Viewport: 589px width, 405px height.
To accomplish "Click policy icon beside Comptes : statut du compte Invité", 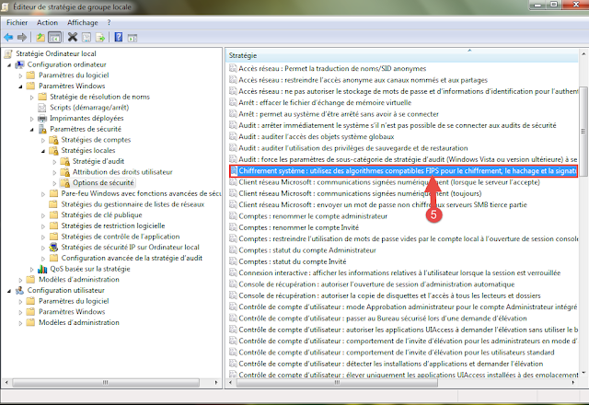I will (233, 261).
